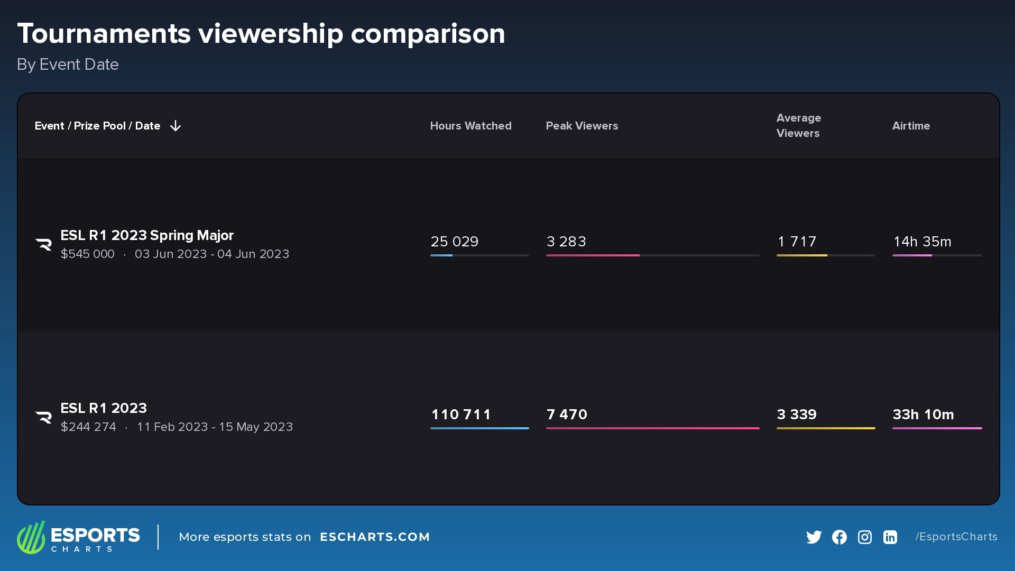Click the ESL R1 logo beside ESL R1 2023
The height and width of the screenshot is (571, 1015).
[x=43, y=417]
